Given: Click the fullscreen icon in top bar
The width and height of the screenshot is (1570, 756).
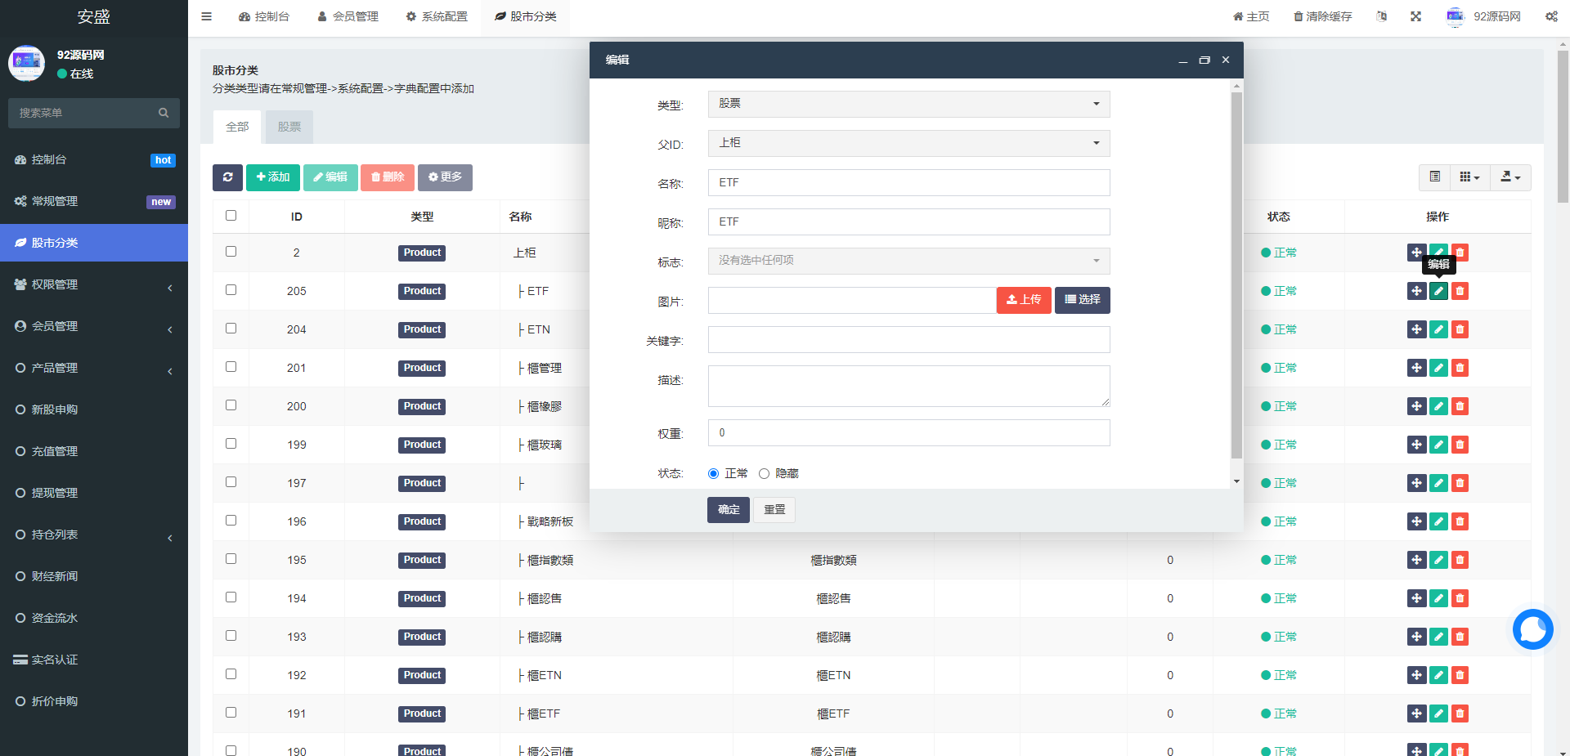Looking at the screenshot, I should point(1415,16).
